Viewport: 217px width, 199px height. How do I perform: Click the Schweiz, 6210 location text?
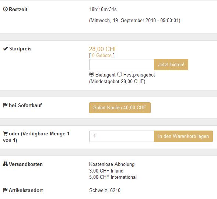[x=105, y=190]
